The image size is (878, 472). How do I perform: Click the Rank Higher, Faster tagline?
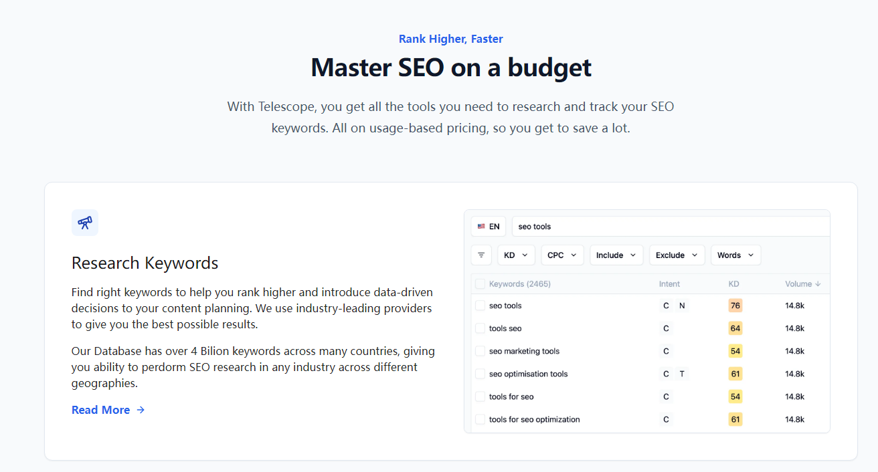pos(450,39)
